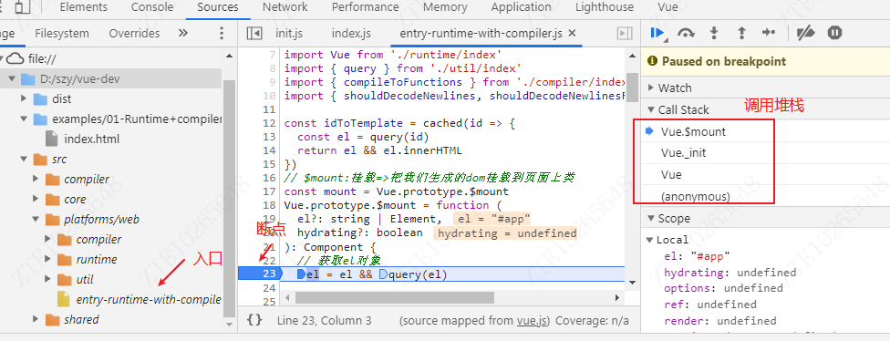Viewport: 890px width, 341px height.
Task: Open the Elements panel tab
Action: [84, 7]
